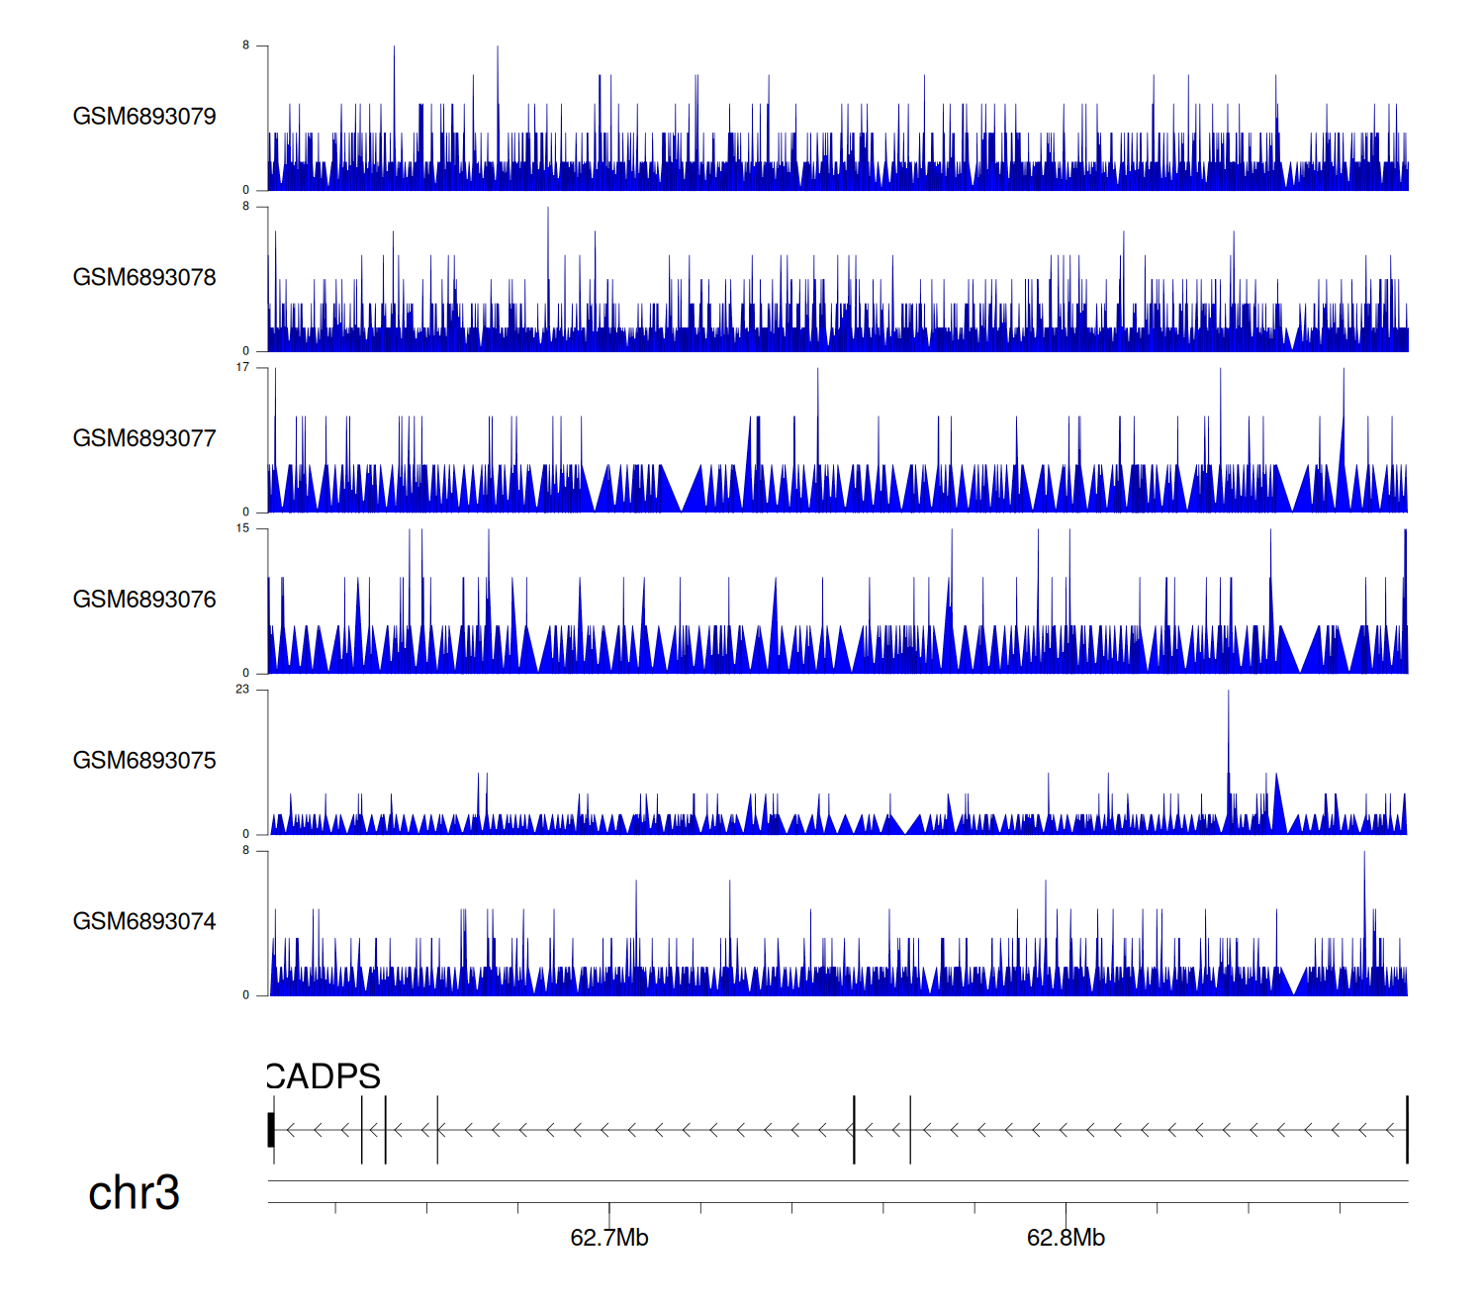
Task: Click the y-axis maximum value 17
Action: click(242, 368)
